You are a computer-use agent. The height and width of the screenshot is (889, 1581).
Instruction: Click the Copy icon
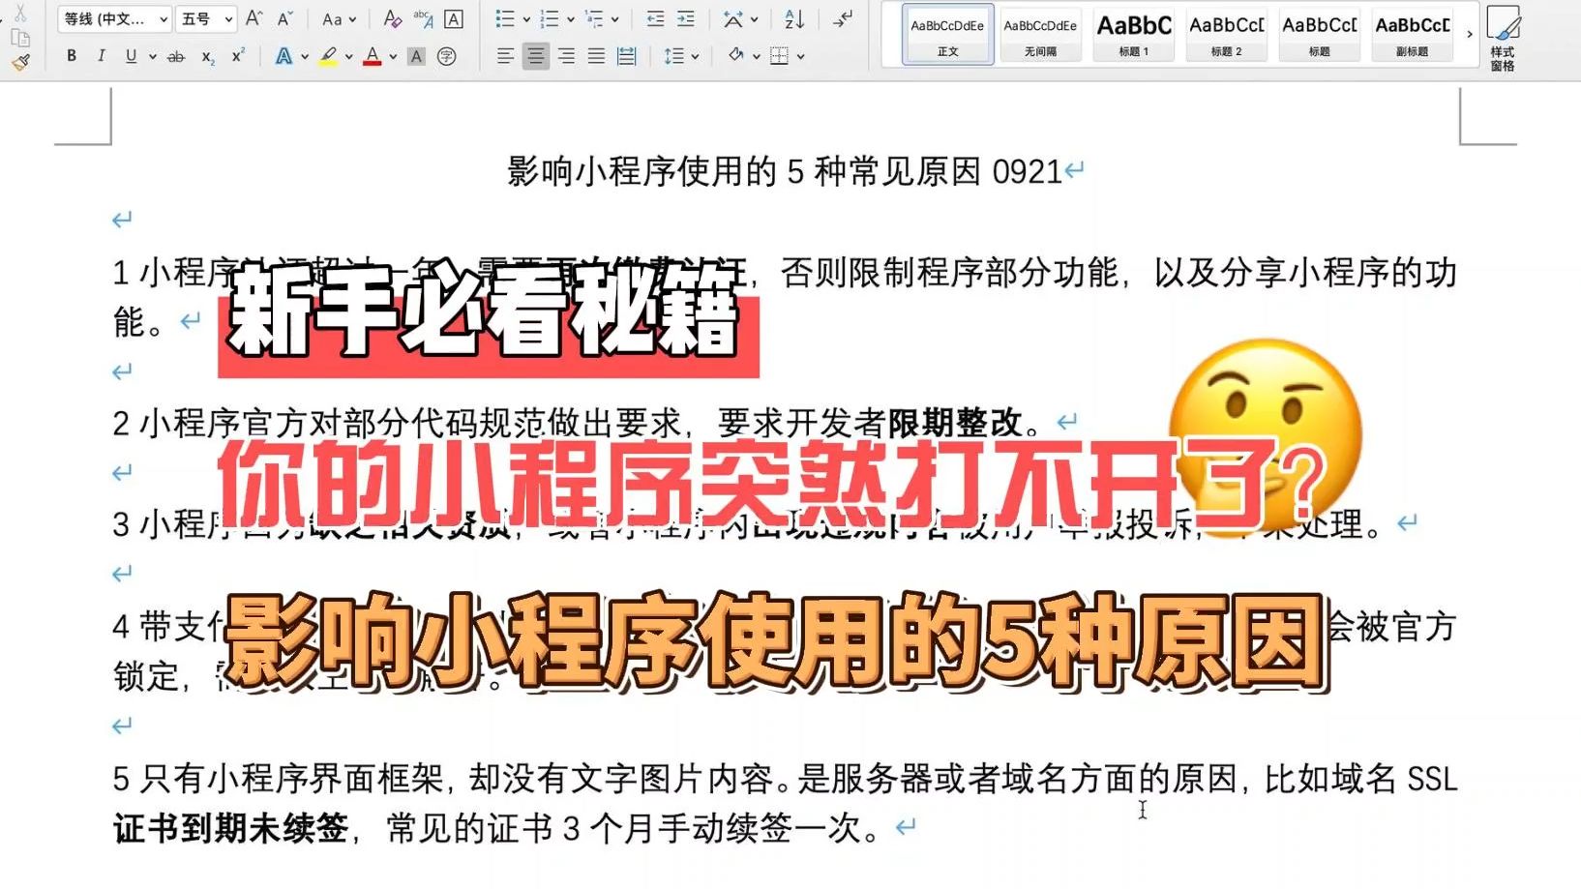pos(21,38)
